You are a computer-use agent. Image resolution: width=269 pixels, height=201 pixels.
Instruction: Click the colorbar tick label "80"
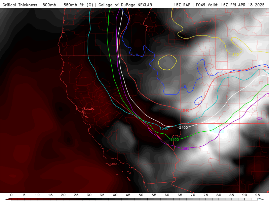219,195
